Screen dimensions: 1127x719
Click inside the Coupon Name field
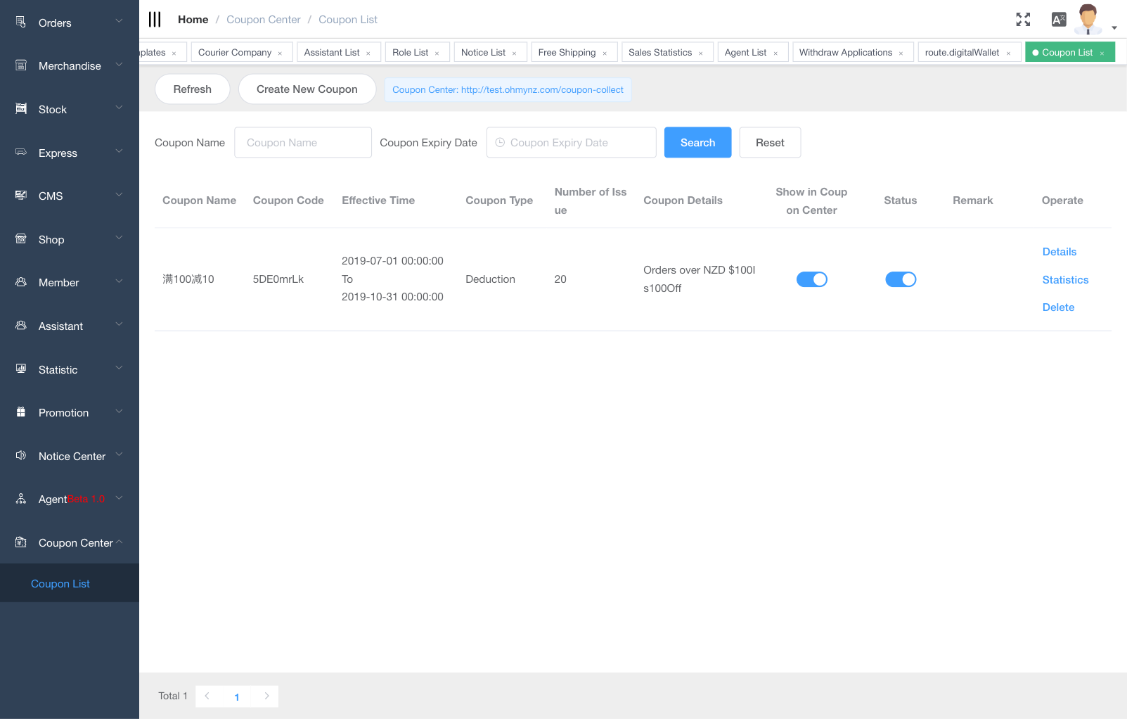[302, 142]
